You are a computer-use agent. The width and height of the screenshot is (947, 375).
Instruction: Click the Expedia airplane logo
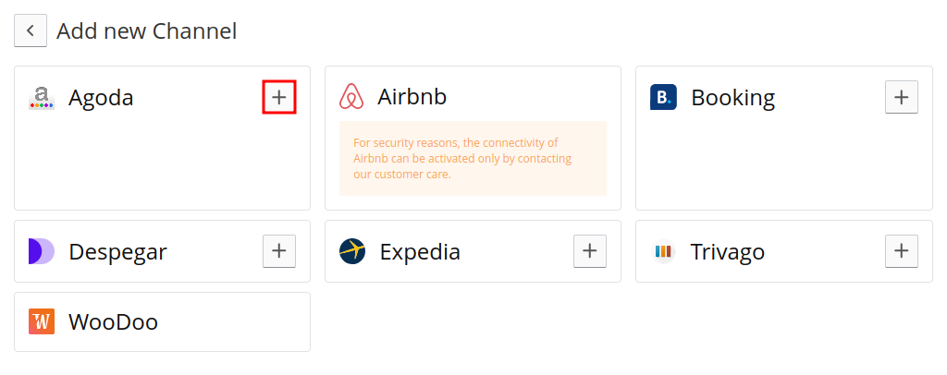tap(352, 251)
